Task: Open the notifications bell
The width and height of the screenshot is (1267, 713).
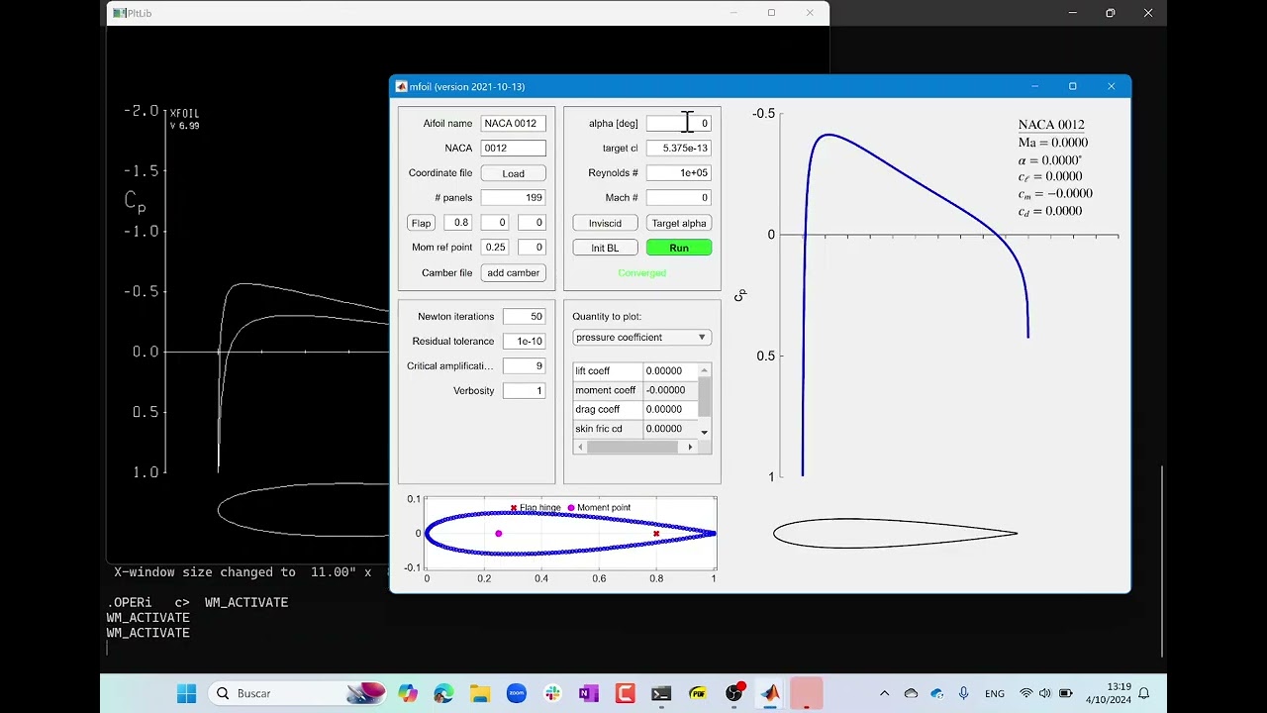Action: (1144, 693)
